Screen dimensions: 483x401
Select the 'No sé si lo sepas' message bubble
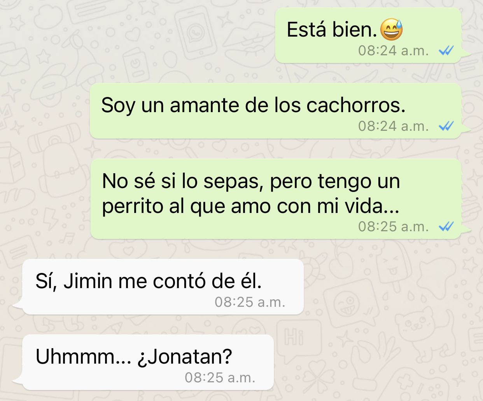click(276, 199)
